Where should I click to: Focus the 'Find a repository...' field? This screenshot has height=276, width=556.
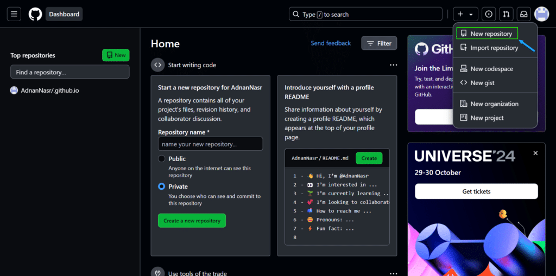pos(70,72)
